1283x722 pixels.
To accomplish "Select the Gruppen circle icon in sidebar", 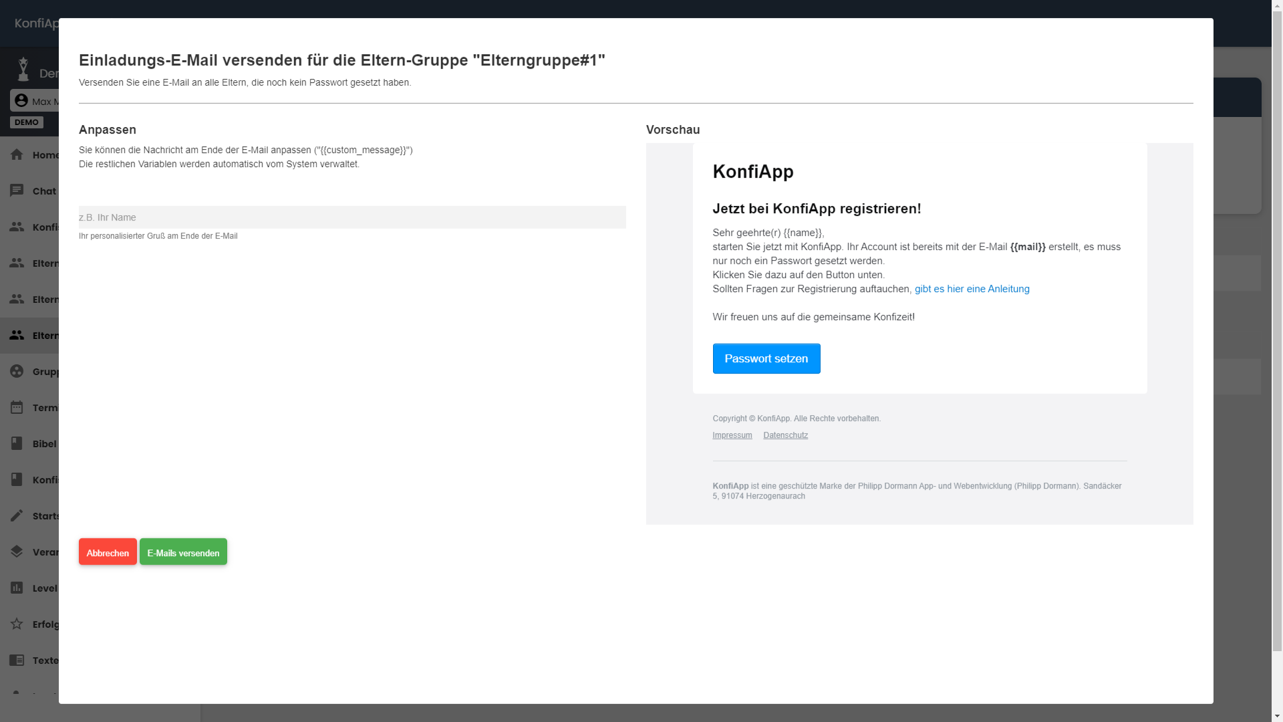I will 17,371.
